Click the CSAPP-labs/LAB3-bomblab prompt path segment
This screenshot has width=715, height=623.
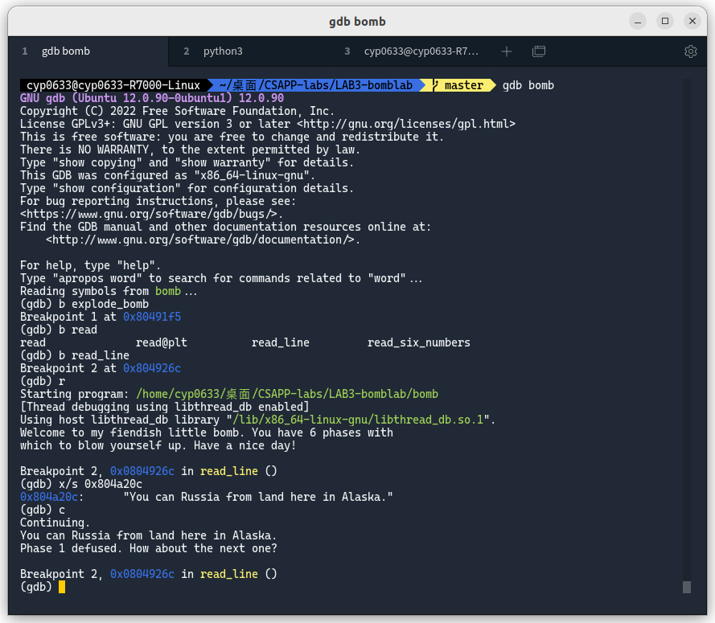pos(315,86)
